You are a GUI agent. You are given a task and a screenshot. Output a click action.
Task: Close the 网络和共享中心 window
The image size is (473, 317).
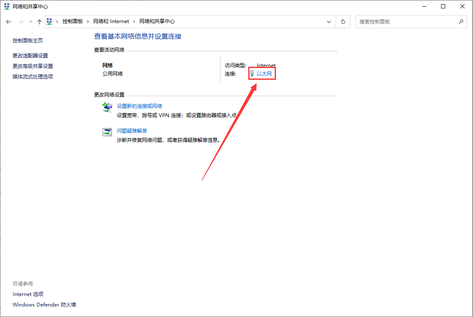[x=462, y=6]
